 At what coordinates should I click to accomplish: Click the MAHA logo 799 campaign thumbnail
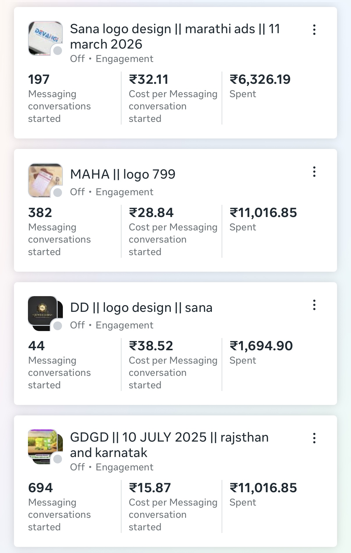(44, 178)
